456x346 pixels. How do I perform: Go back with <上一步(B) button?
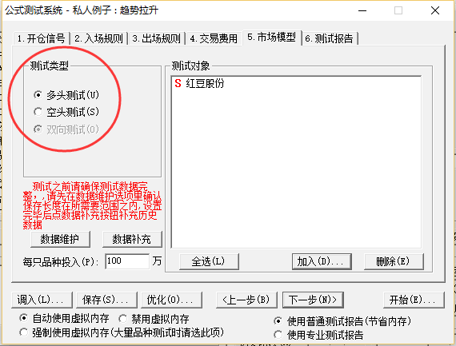(246, 300)
